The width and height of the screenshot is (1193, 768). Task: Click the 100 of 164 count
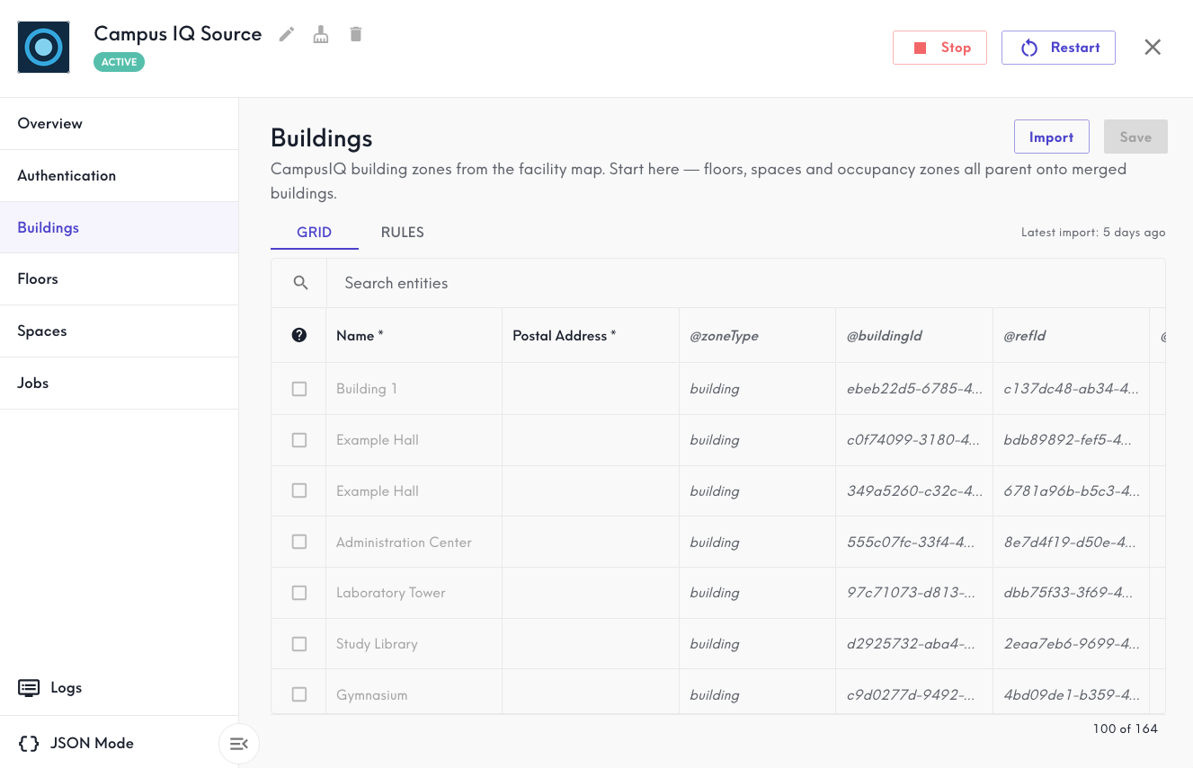pyautogui.click(x=1126, y=728)
